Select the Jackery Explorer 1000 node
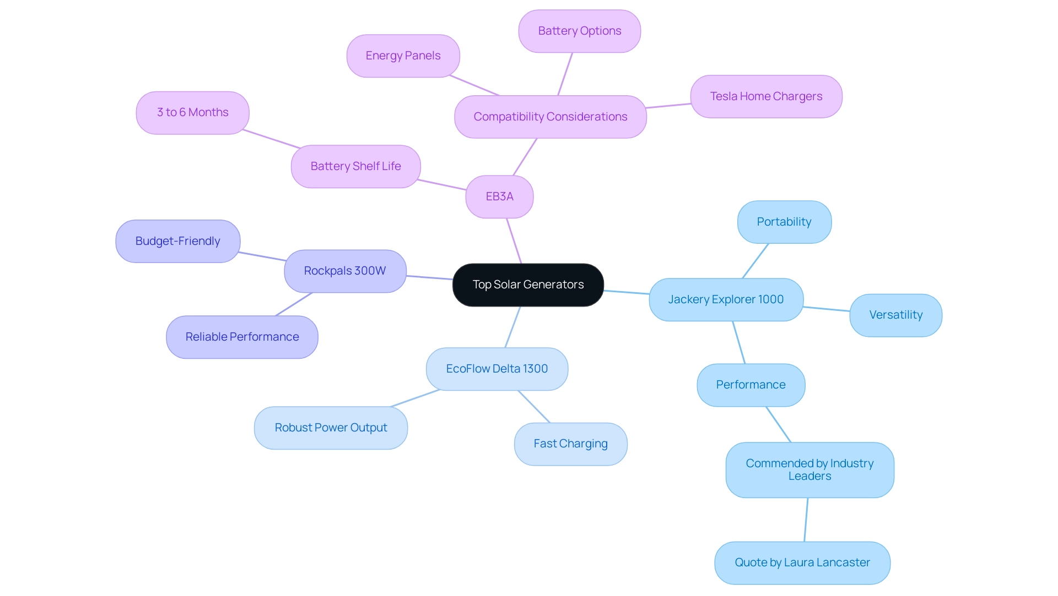Image resolution: width=1058 pixels, height=596 pixels. (x=725, y=299)
